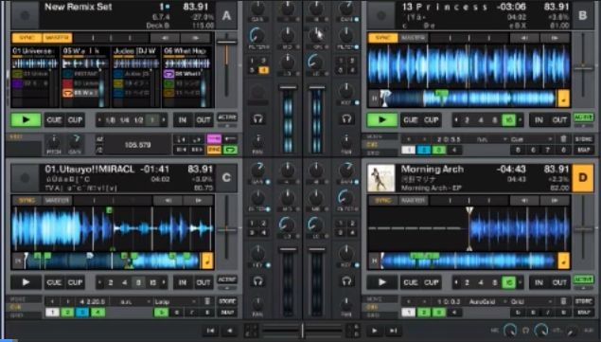Toggle the ACTIVE loop button on Deck B

(583, 117)
